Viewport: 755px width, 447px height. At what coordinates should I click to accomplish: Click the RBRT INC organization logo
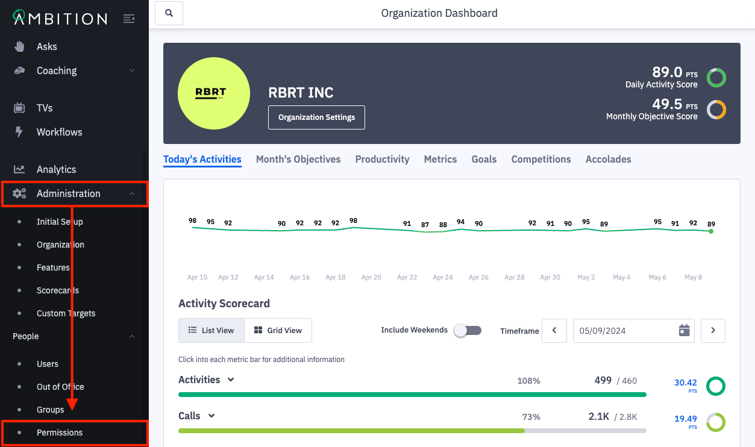tap(214, 93)
